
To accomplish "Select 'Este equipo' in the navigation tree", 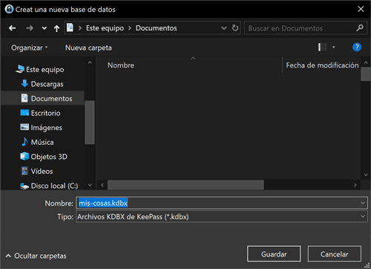I will (x=45, y=70).
